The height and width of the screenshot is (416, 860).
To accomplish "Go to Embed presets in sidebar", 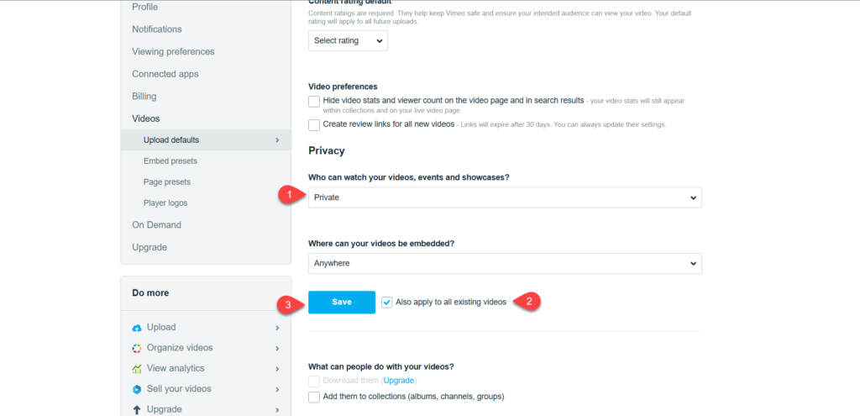I will (x=170, y=161).
